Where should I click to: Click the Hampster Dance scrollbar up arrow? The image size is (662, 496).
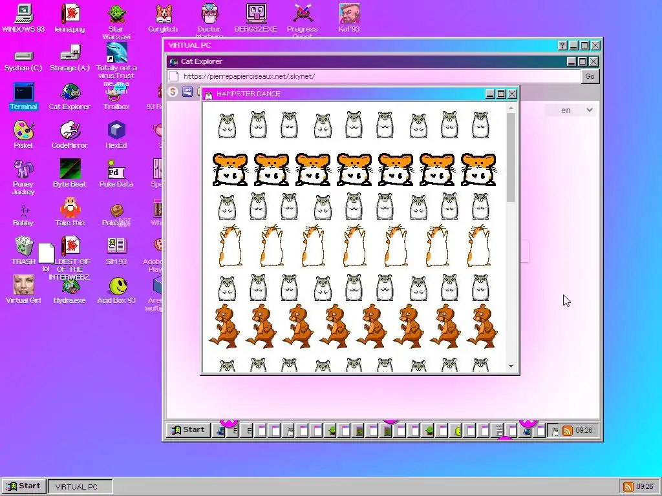(x=511, y=108)
